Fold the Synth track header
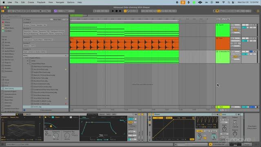Viewport: 261px width, 147px height. 217,25
